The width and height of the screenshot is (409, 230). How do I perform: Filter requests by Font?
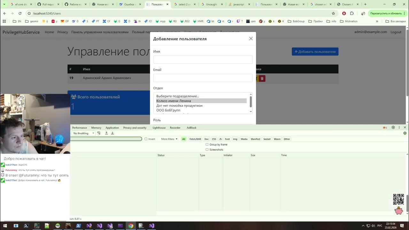tap(227, 139)
